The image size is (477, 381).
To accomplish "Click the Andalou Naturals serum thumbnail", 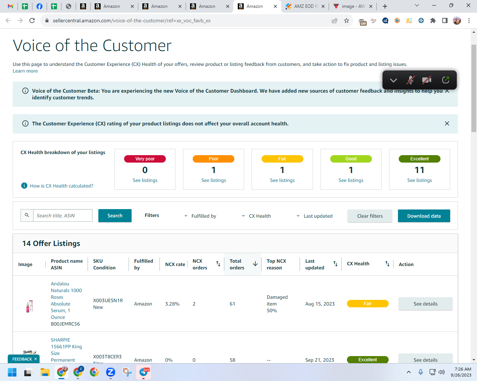I will click(29, 306).
